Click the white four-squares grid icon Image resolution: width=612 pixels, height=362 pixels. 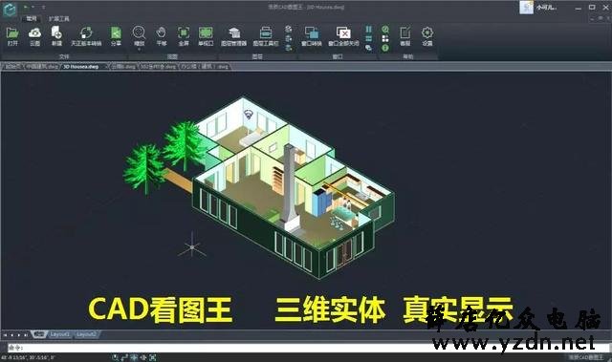[385, 38]
